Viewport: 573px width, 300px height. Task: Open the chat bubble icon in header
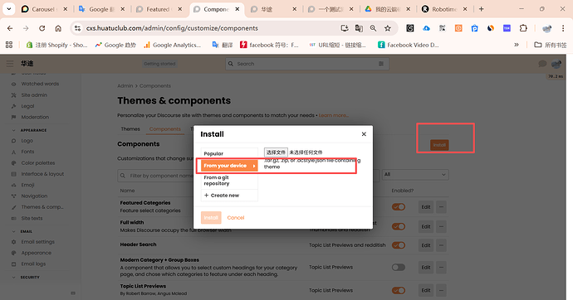click(x=542, y=64)
